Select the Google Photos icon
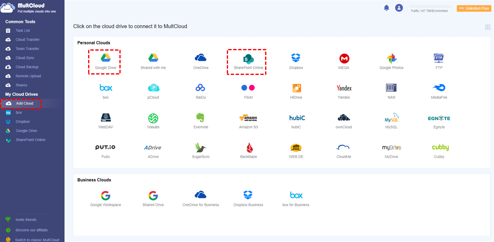The height and width of the screenshot is (242, 494). pos(391,58)
